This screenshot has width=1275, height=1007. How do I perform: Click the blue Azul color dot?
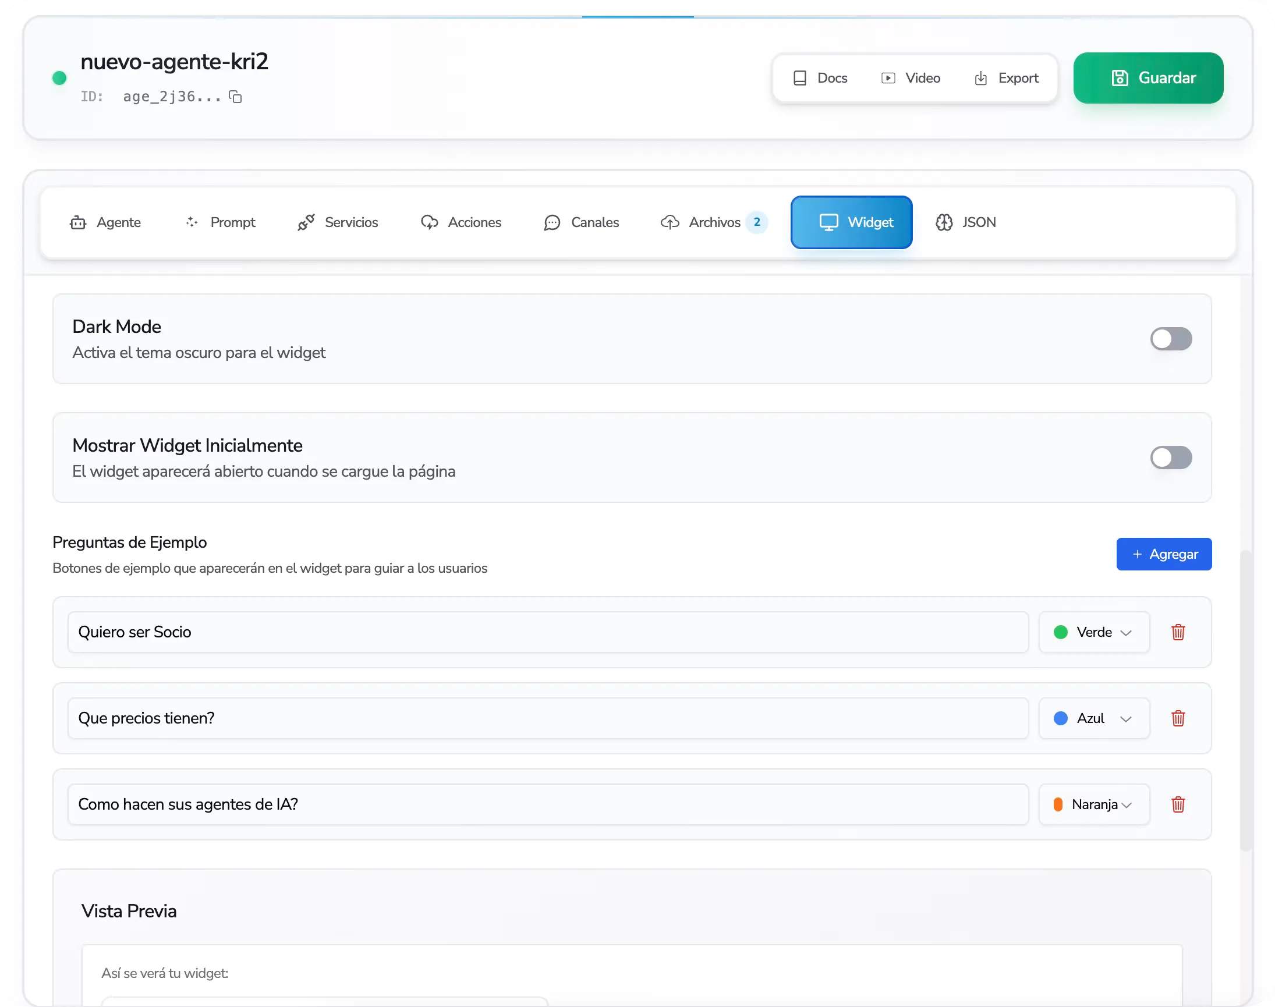1060,718
